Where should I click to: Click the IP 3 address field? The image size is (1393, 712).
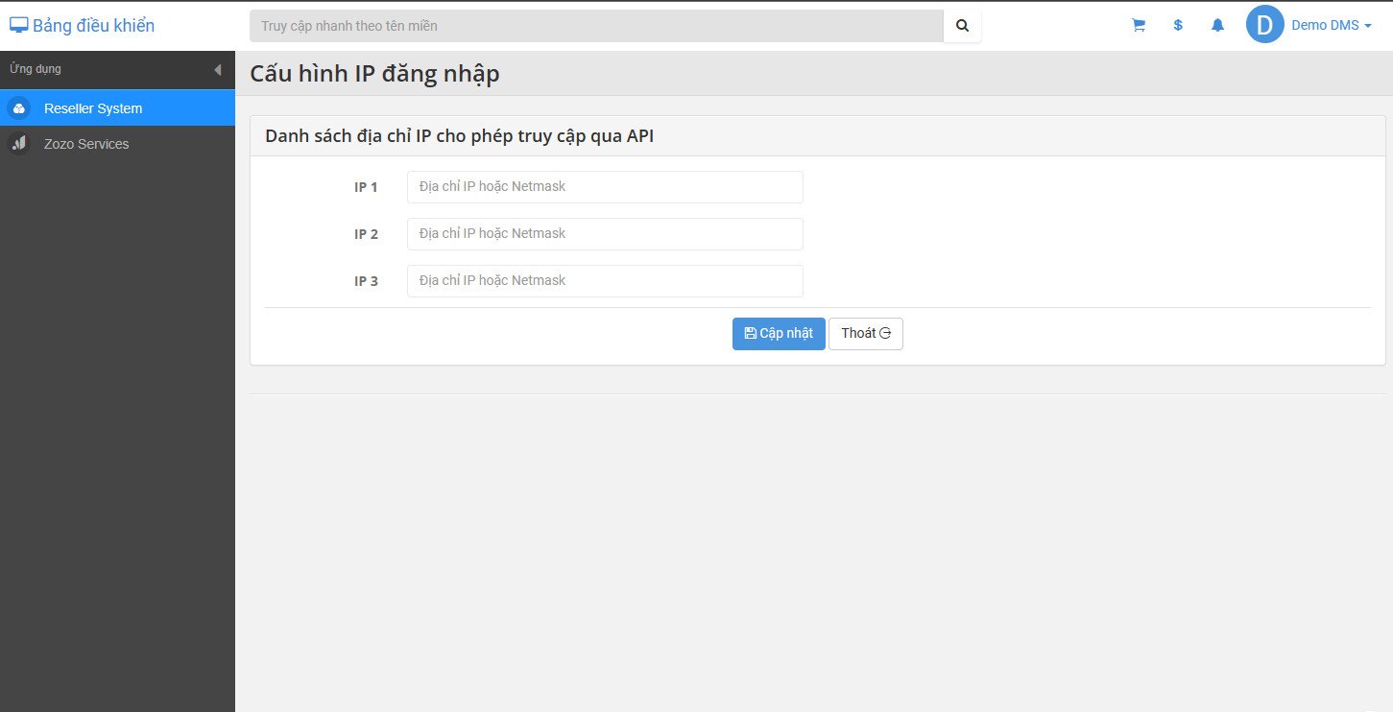(605, 281)
